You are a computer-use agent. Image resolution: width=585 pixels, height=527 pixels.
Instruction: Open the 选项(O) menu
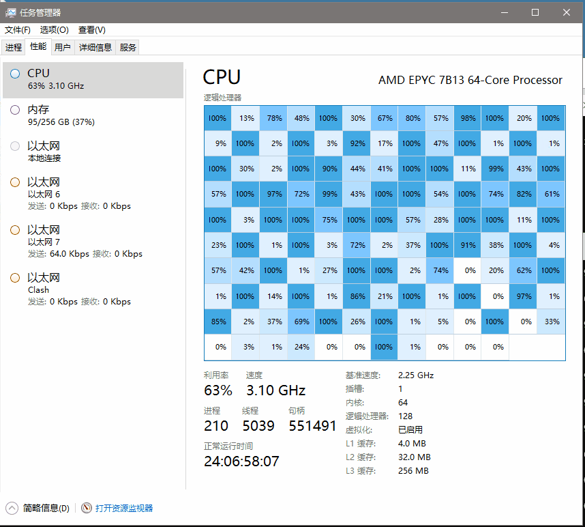tap(54, 30)
